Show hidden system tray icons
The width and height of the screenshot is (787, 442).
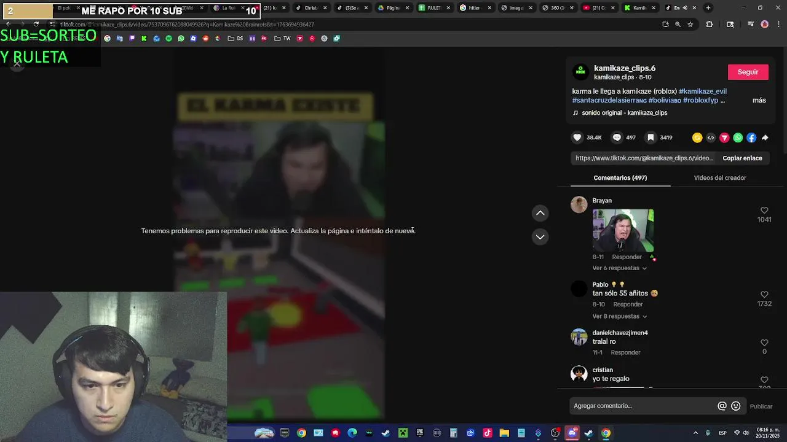pos(695,433)
